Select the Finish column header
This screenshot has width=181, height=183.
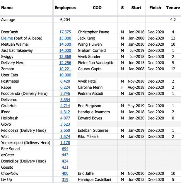(155, 8)
